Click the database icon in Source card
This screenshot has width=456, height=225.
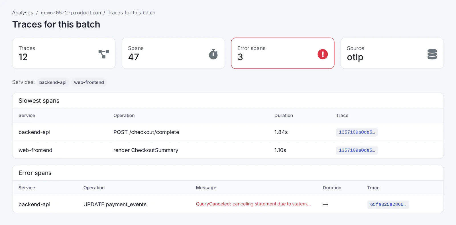[x=432, y=54]
